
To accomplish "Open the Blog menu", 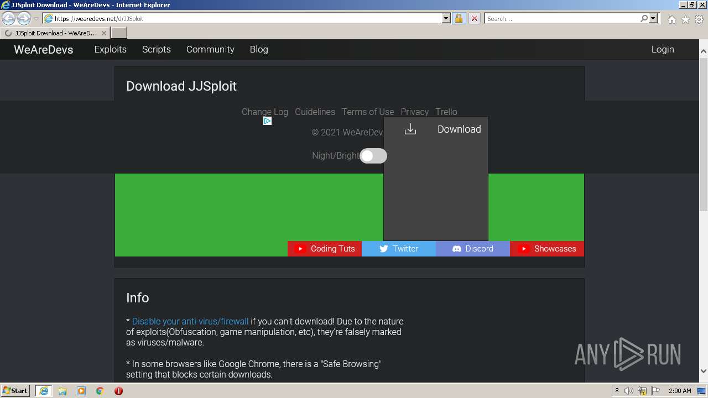I will coord(259,49).
